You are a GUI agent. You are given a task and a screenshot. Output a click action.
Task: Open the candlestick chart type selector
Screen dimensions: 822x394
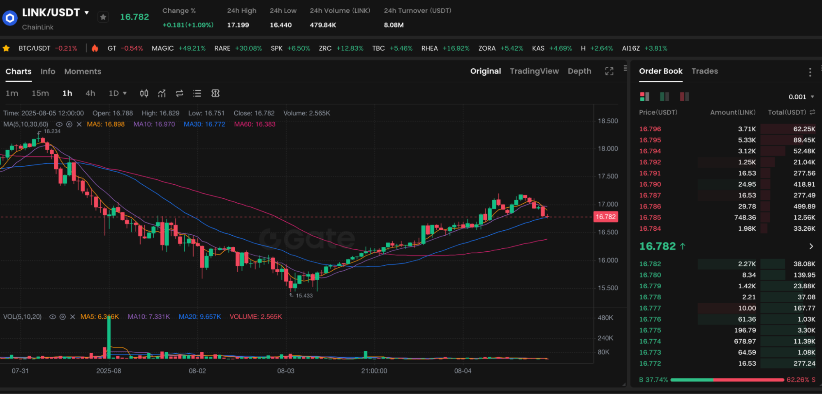tap(144, 93)
